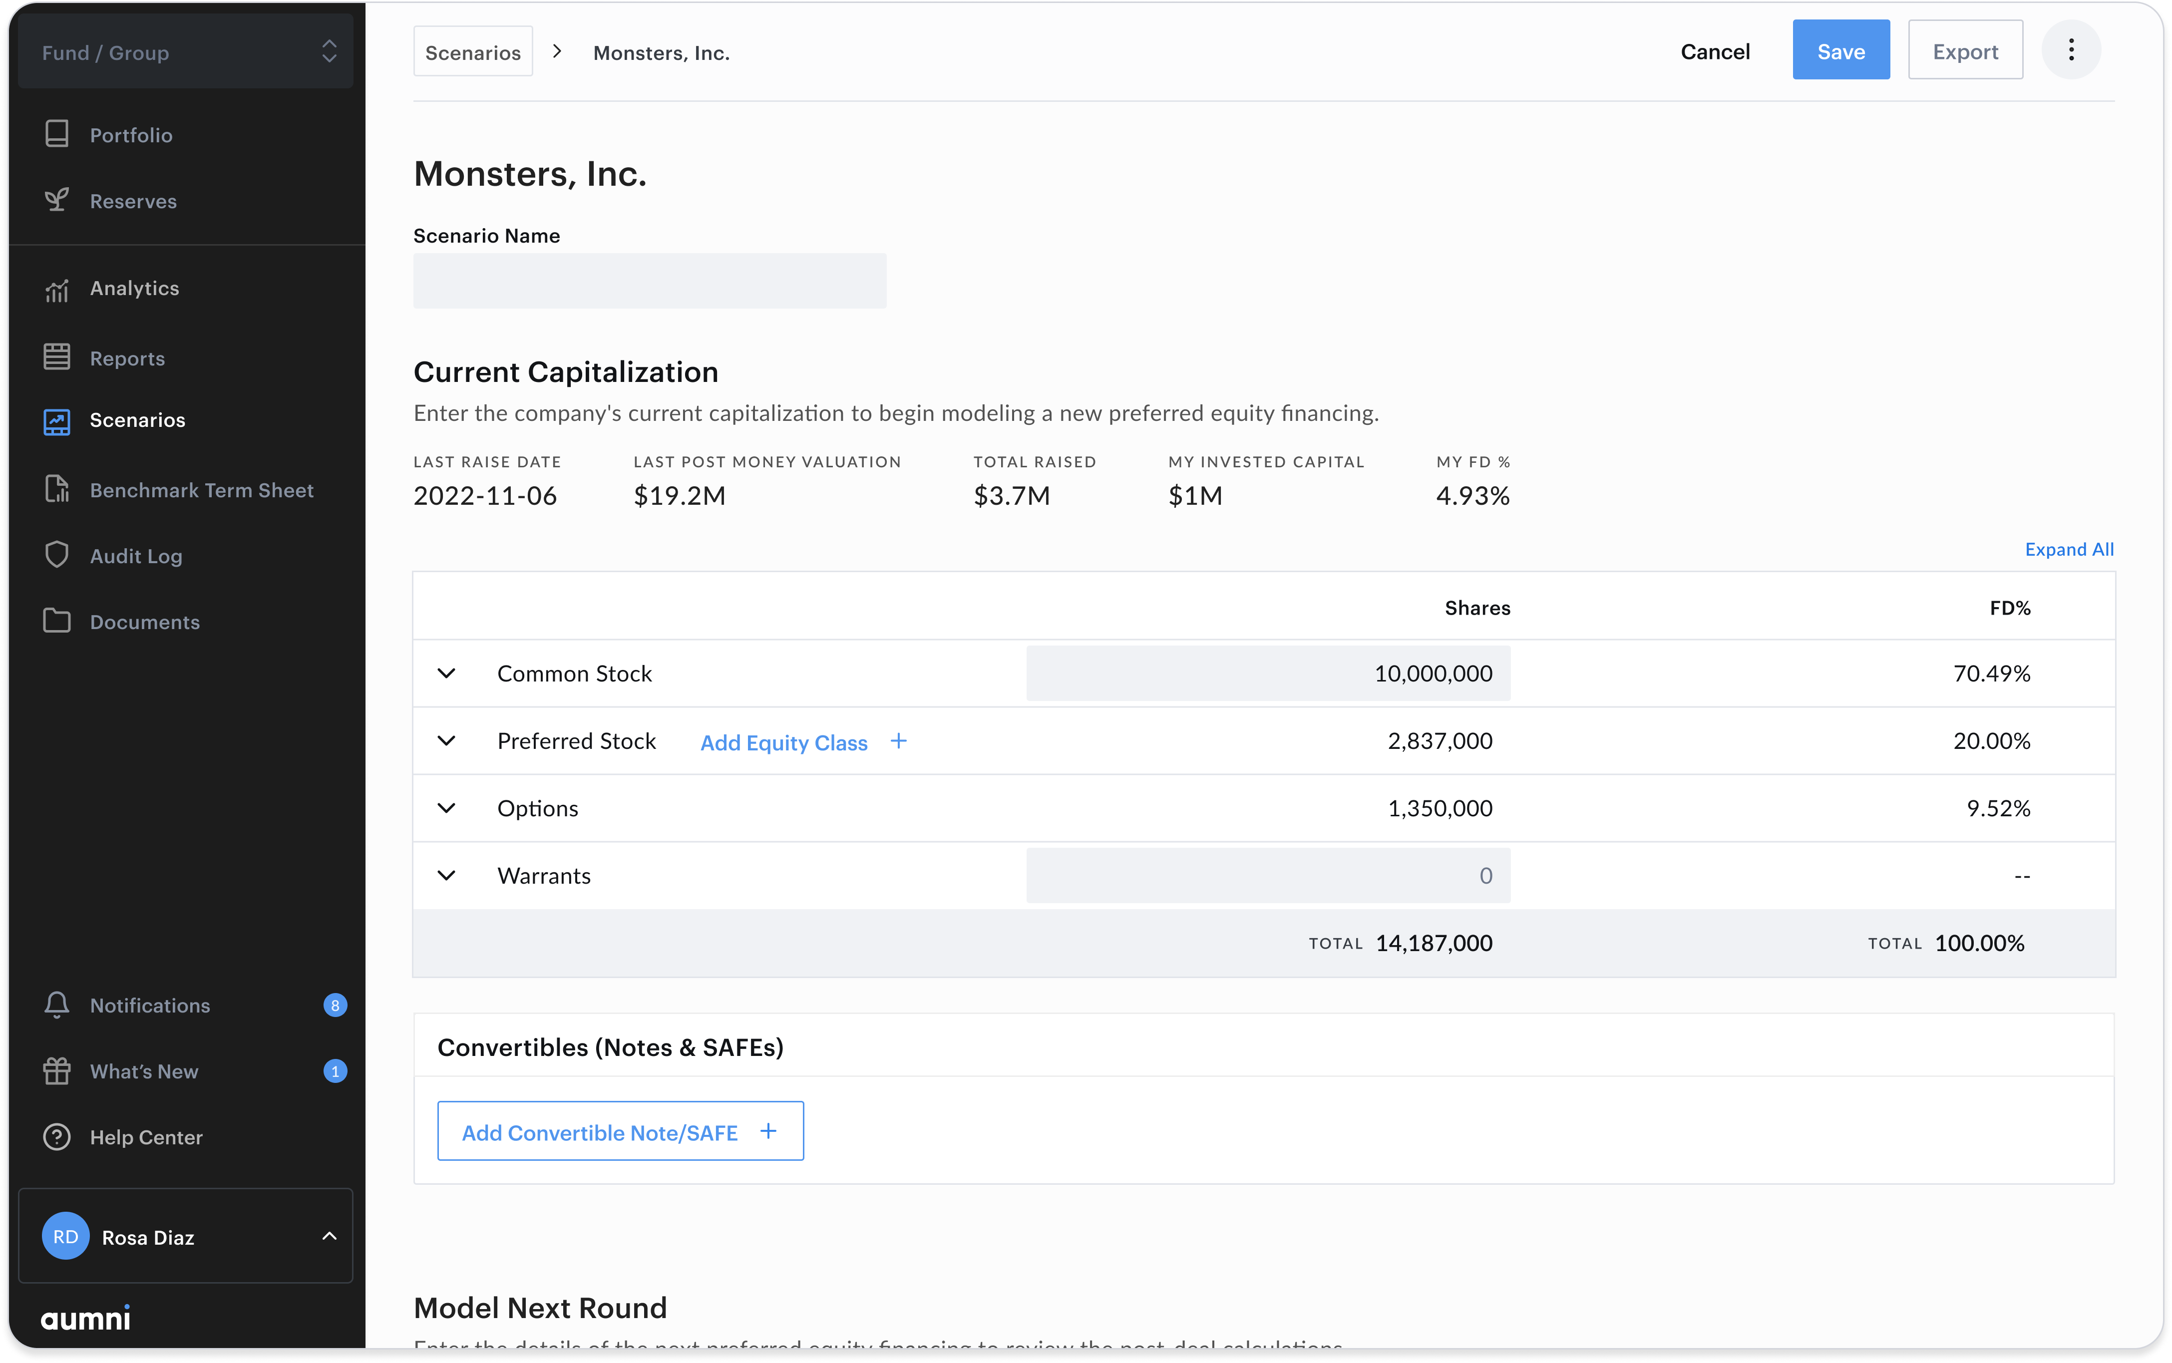The height and width of the screenshot is (1363, 2172).
Task: Click the Notifications badge showing 8
Action: 335,1005
